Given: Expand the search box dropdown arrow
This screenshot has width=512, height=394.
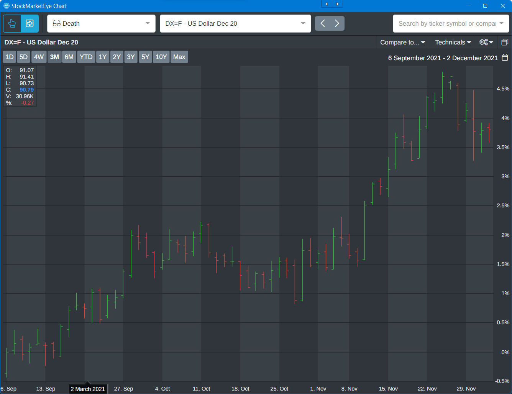Looking at the screenshot, I should [501, 23].
